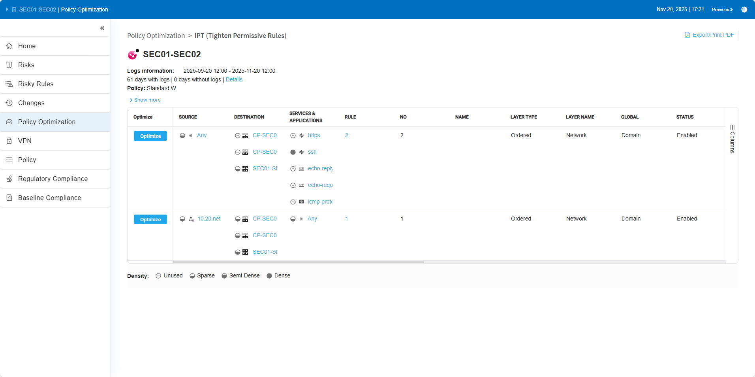Click the user avatar icon in header
Image resolution: width=755 pixels, height=377 pixels.
744,9
